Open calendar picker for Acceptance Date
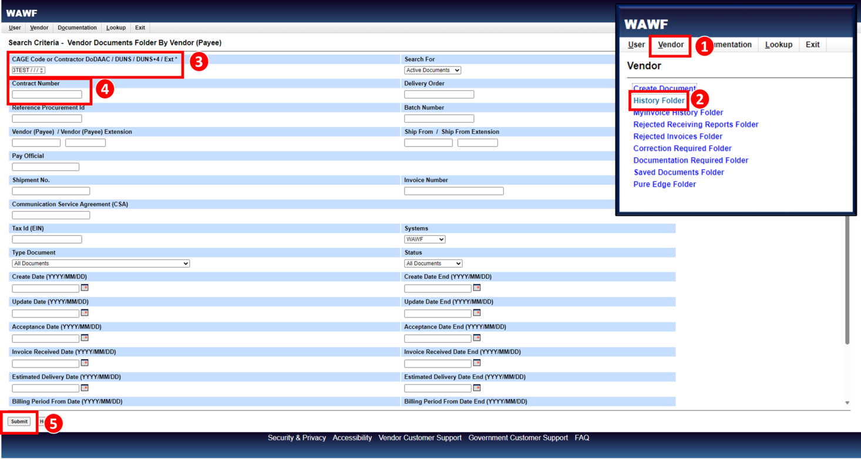 point(85,338)
